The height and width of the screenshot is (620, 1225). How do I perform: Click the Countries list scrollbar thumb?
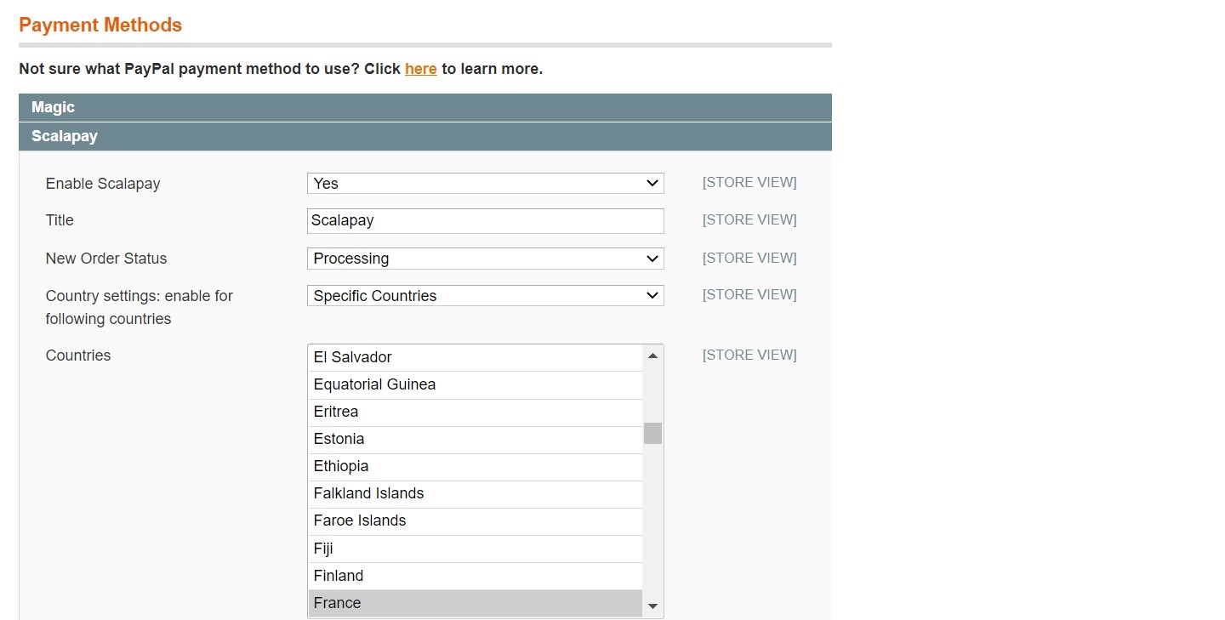[x=652, y=433]
